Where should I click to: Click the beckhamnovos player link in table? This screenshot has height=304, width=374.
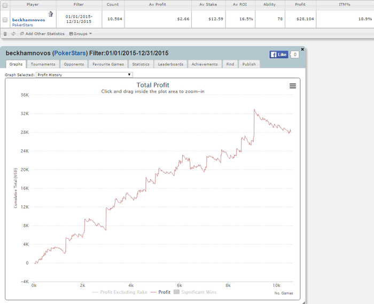coord(29,20)
